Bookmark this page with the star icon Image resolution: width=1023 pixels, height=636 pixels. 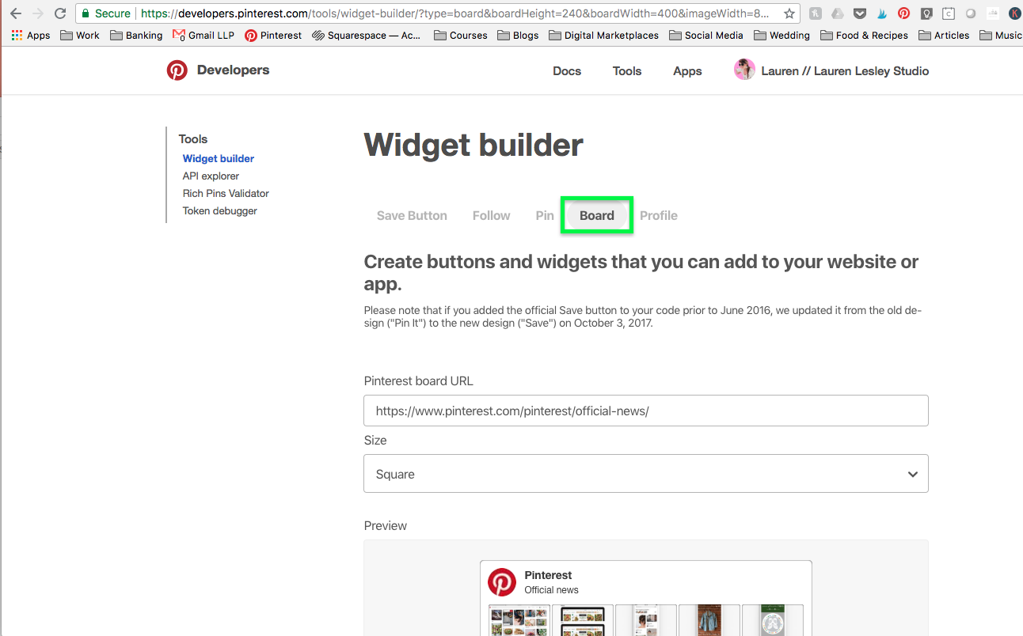789,13
